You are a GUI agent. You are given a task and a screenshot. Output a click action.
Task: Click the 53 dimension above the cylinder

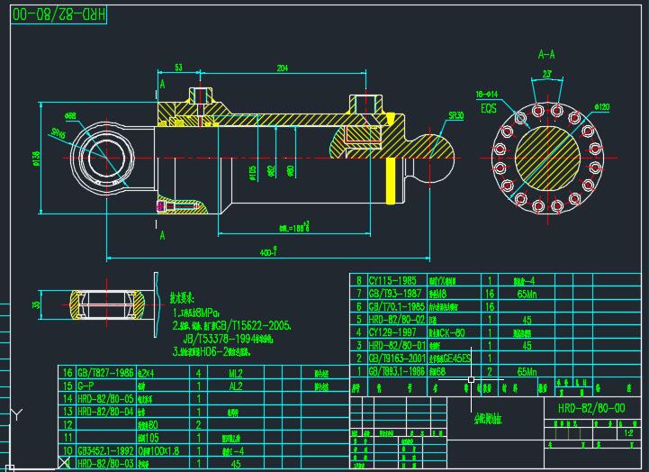(x=178, y=68)
